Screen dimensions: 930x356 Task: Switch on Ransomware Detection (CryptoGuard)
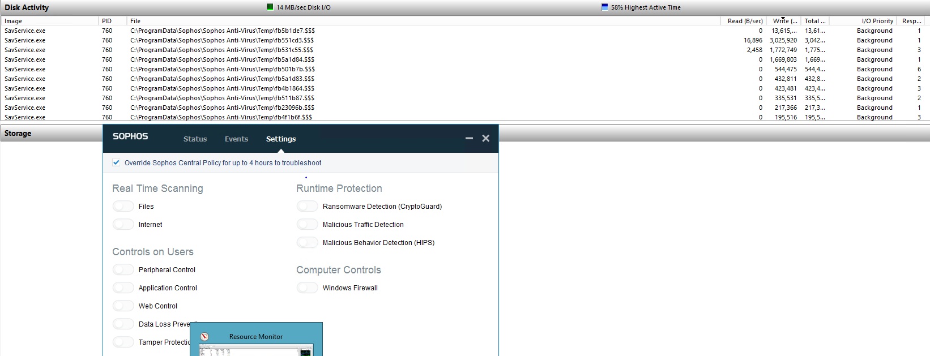coord(308,207)
